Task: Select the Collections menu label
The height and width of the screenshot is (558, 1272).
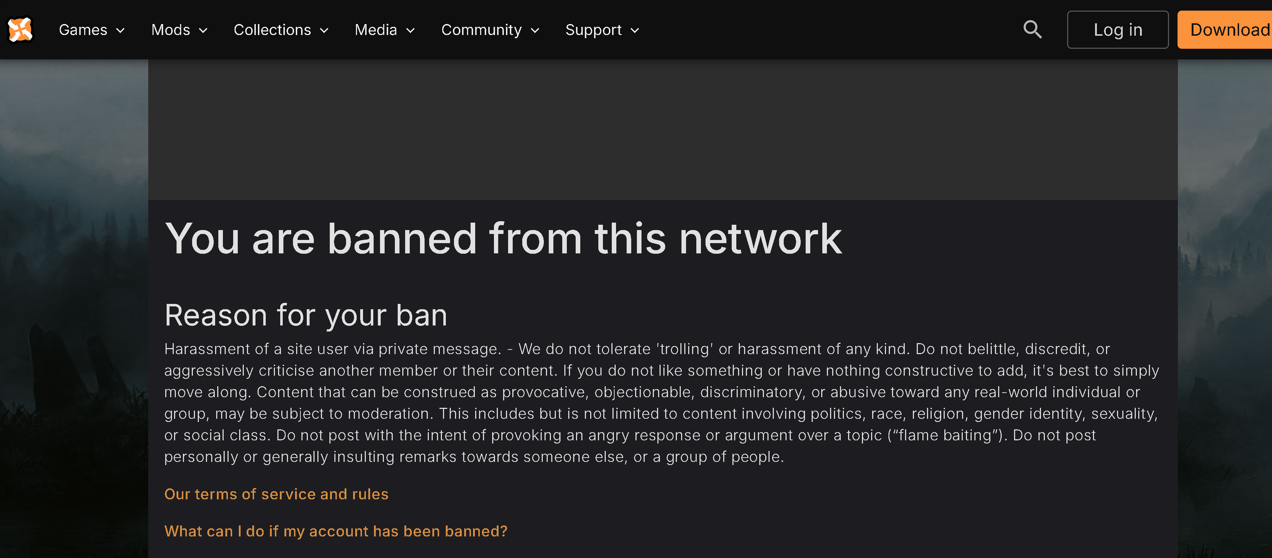Action: tap(272, 30)
